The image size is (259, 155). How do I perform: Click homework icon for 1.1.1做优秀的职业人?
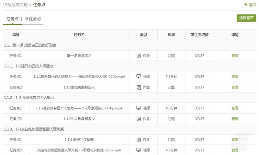[139, 87]
